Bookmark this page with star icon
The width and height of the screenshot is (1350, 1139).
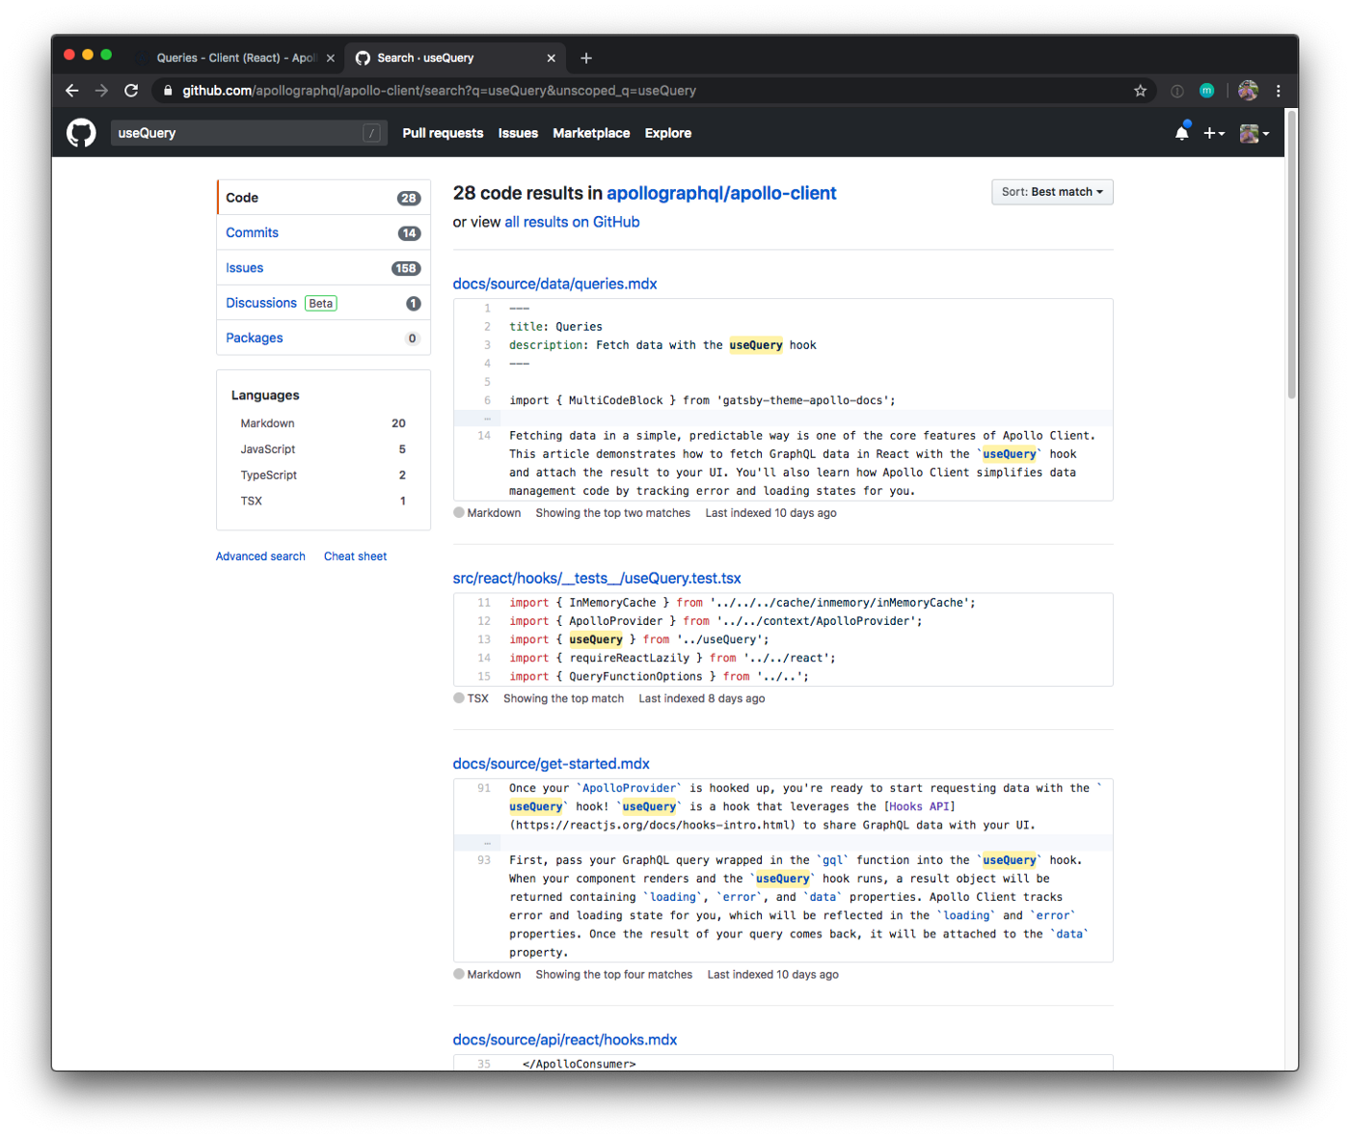[x=1140, y=91]
